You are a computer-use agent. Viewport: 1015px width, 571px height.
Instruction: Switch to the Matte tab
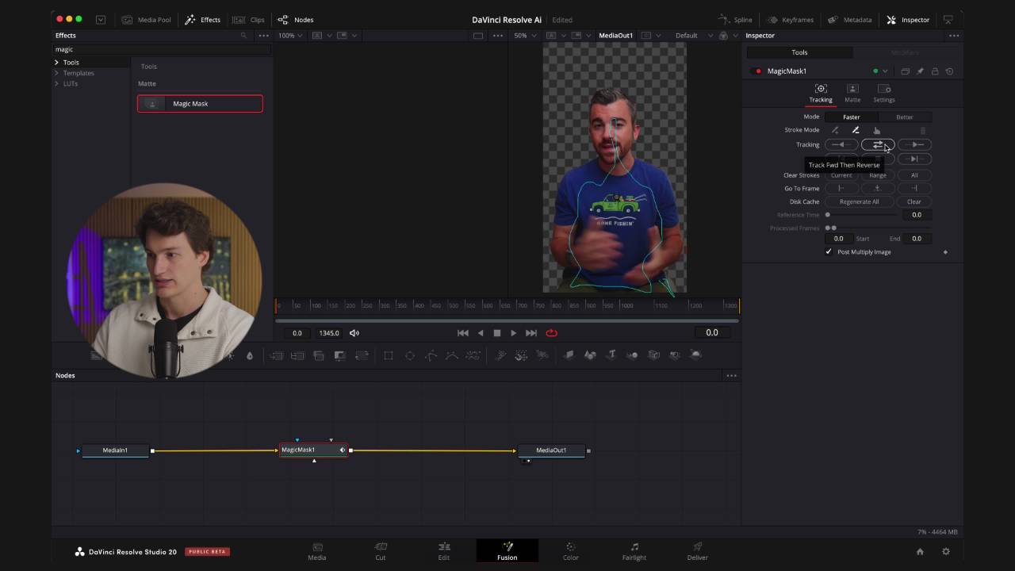point(852,94)
